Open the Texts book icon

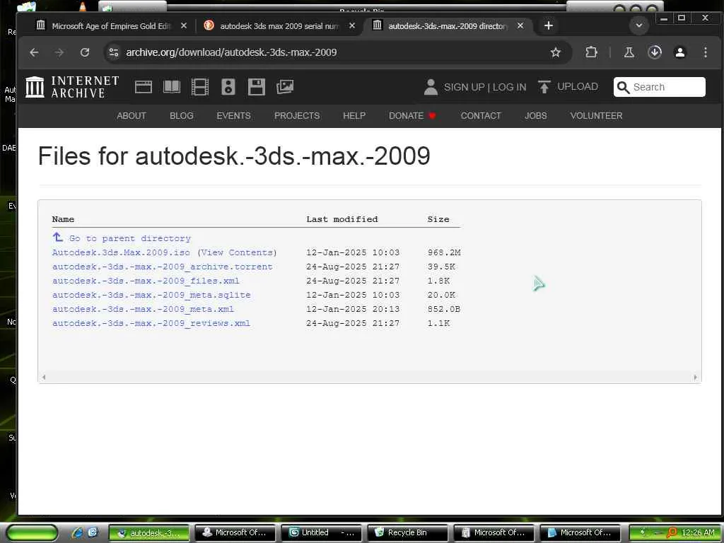[x=172, y=87]
